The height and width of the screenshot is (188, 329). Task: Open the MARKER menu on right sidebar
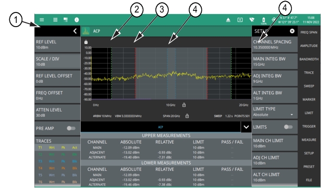[x=309, y=99]
